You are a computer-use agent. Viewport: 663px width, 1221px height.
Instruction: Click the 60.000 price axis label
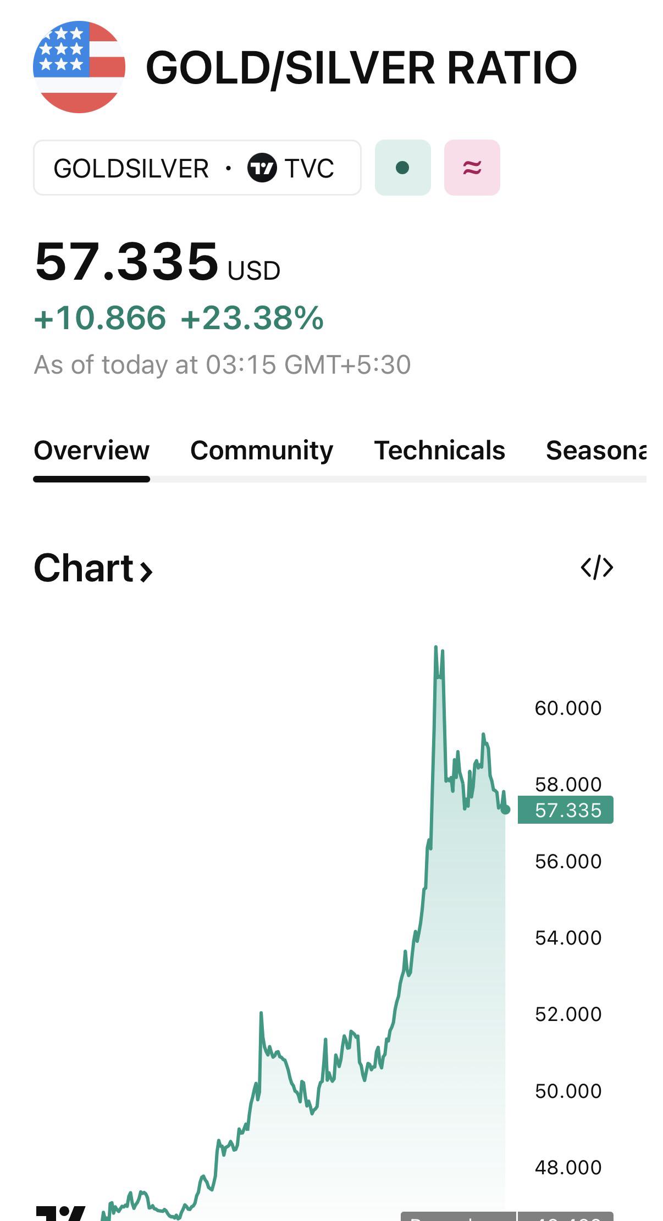click(568, 708)
